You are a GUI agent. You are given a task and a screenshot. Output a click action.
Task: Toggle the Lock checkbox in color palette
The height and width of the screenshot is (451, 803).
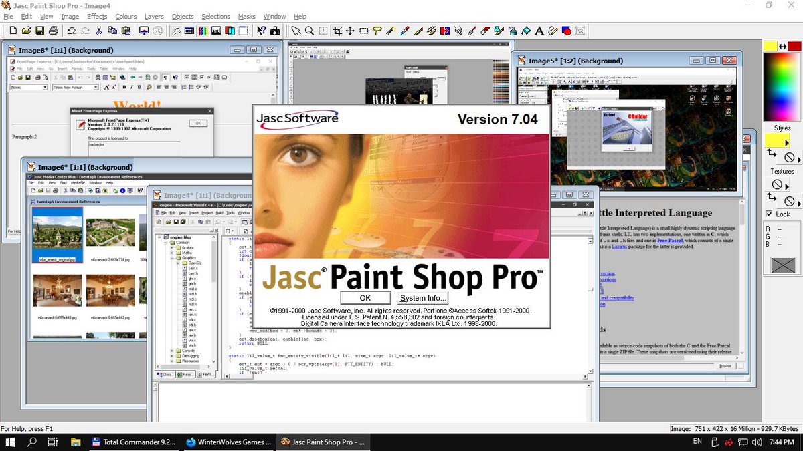[769, 214]
